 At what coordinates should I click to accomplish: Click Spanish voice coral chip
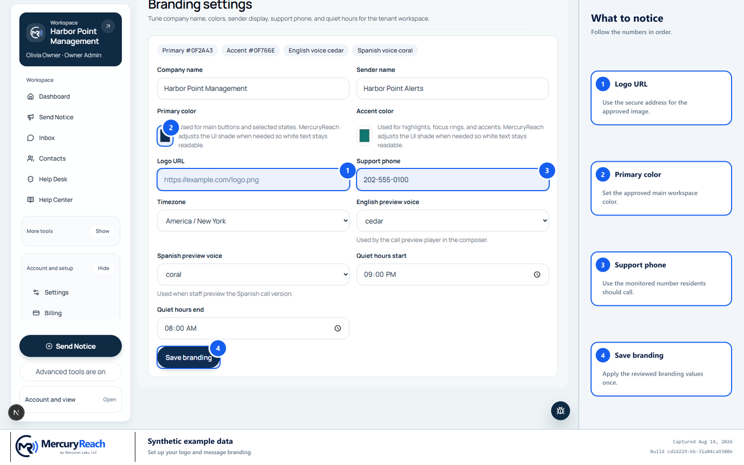[x=385, y=51]
